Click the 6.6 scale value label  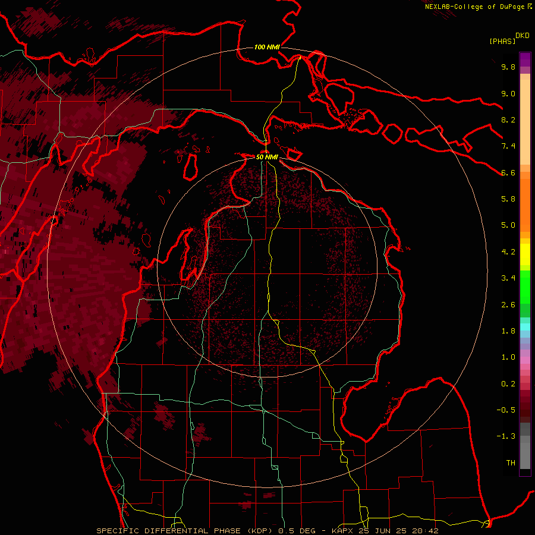click(508, 172)
